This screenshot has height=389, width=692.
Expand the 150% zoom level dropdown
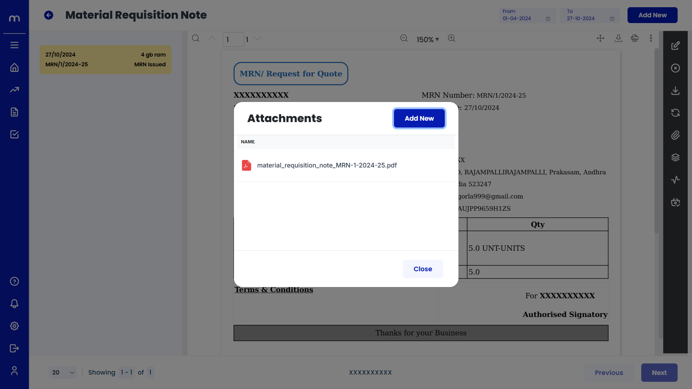point(428,39)
